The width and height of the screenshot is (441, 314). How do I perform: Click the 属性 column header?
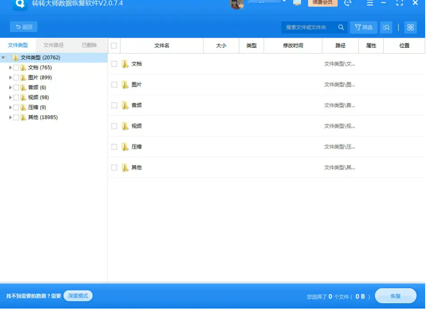[371, 46]
